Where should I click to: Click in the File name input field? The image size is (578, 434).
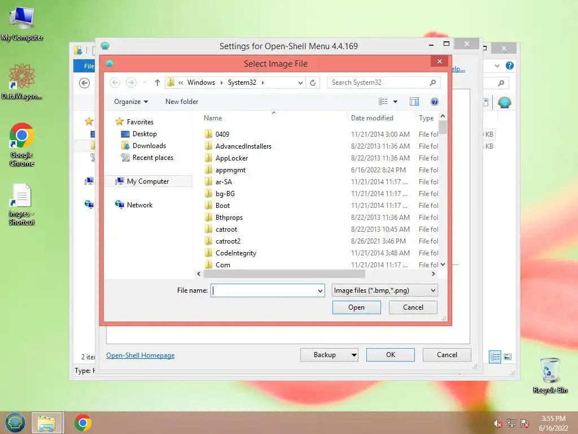[263, 290]
